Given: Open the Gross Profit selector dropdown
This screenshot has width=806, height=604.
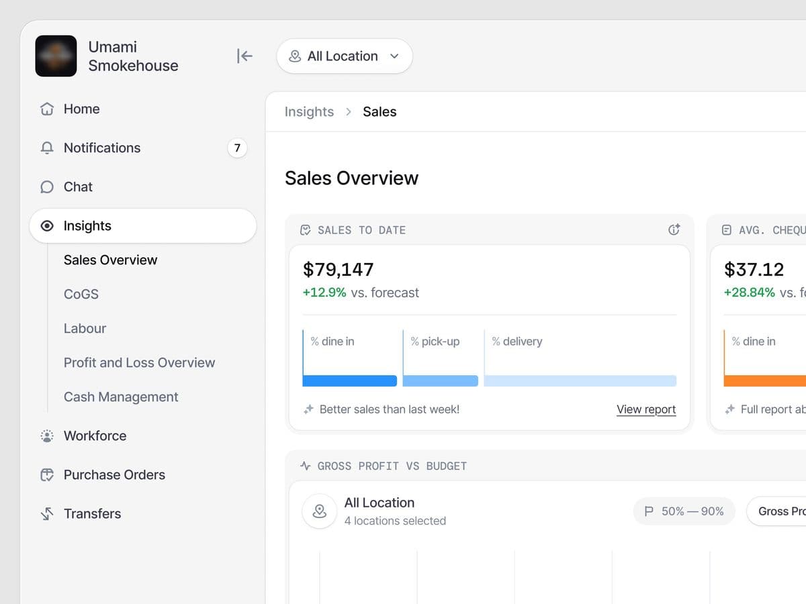Looking at the screenshot, I should click(776, 511).
